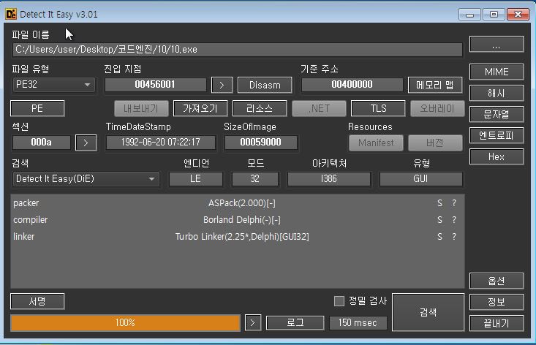Viewport: 536px width, 345px height.
Task: Click the arrow button next to entry point 00456001
Action: pos(222,85)
